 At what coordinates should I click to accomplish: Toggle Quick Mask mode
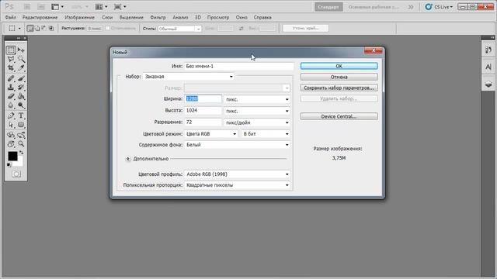point(16,174)
